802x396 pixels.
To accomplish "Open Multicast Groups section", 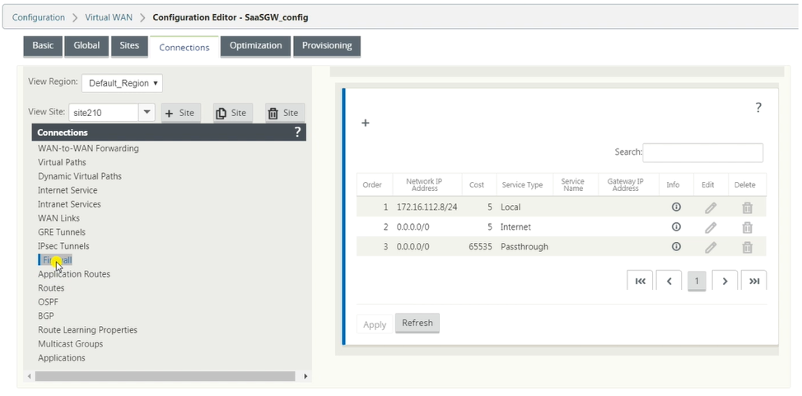I will click(x=71, y=344).
